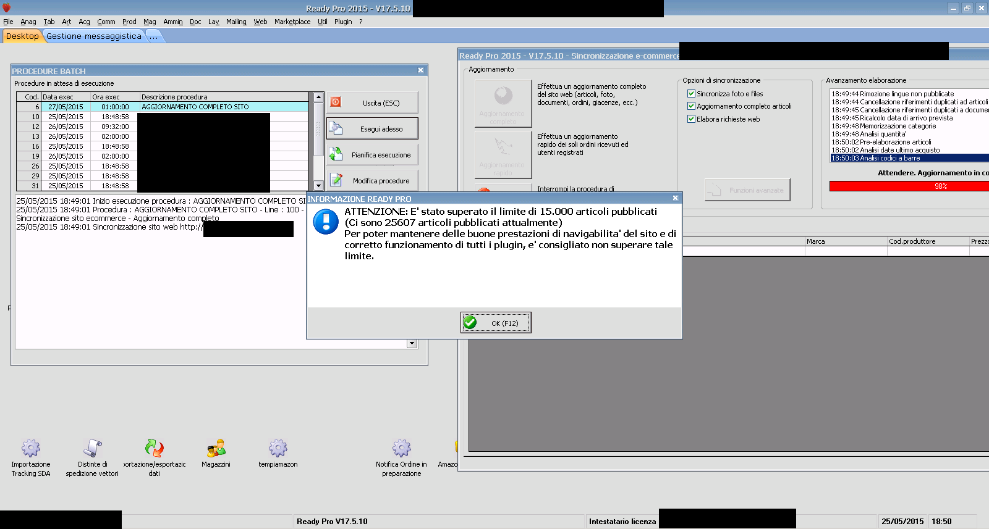Toggle Elabora richieste web checkbox

click(x=691, y=119)
